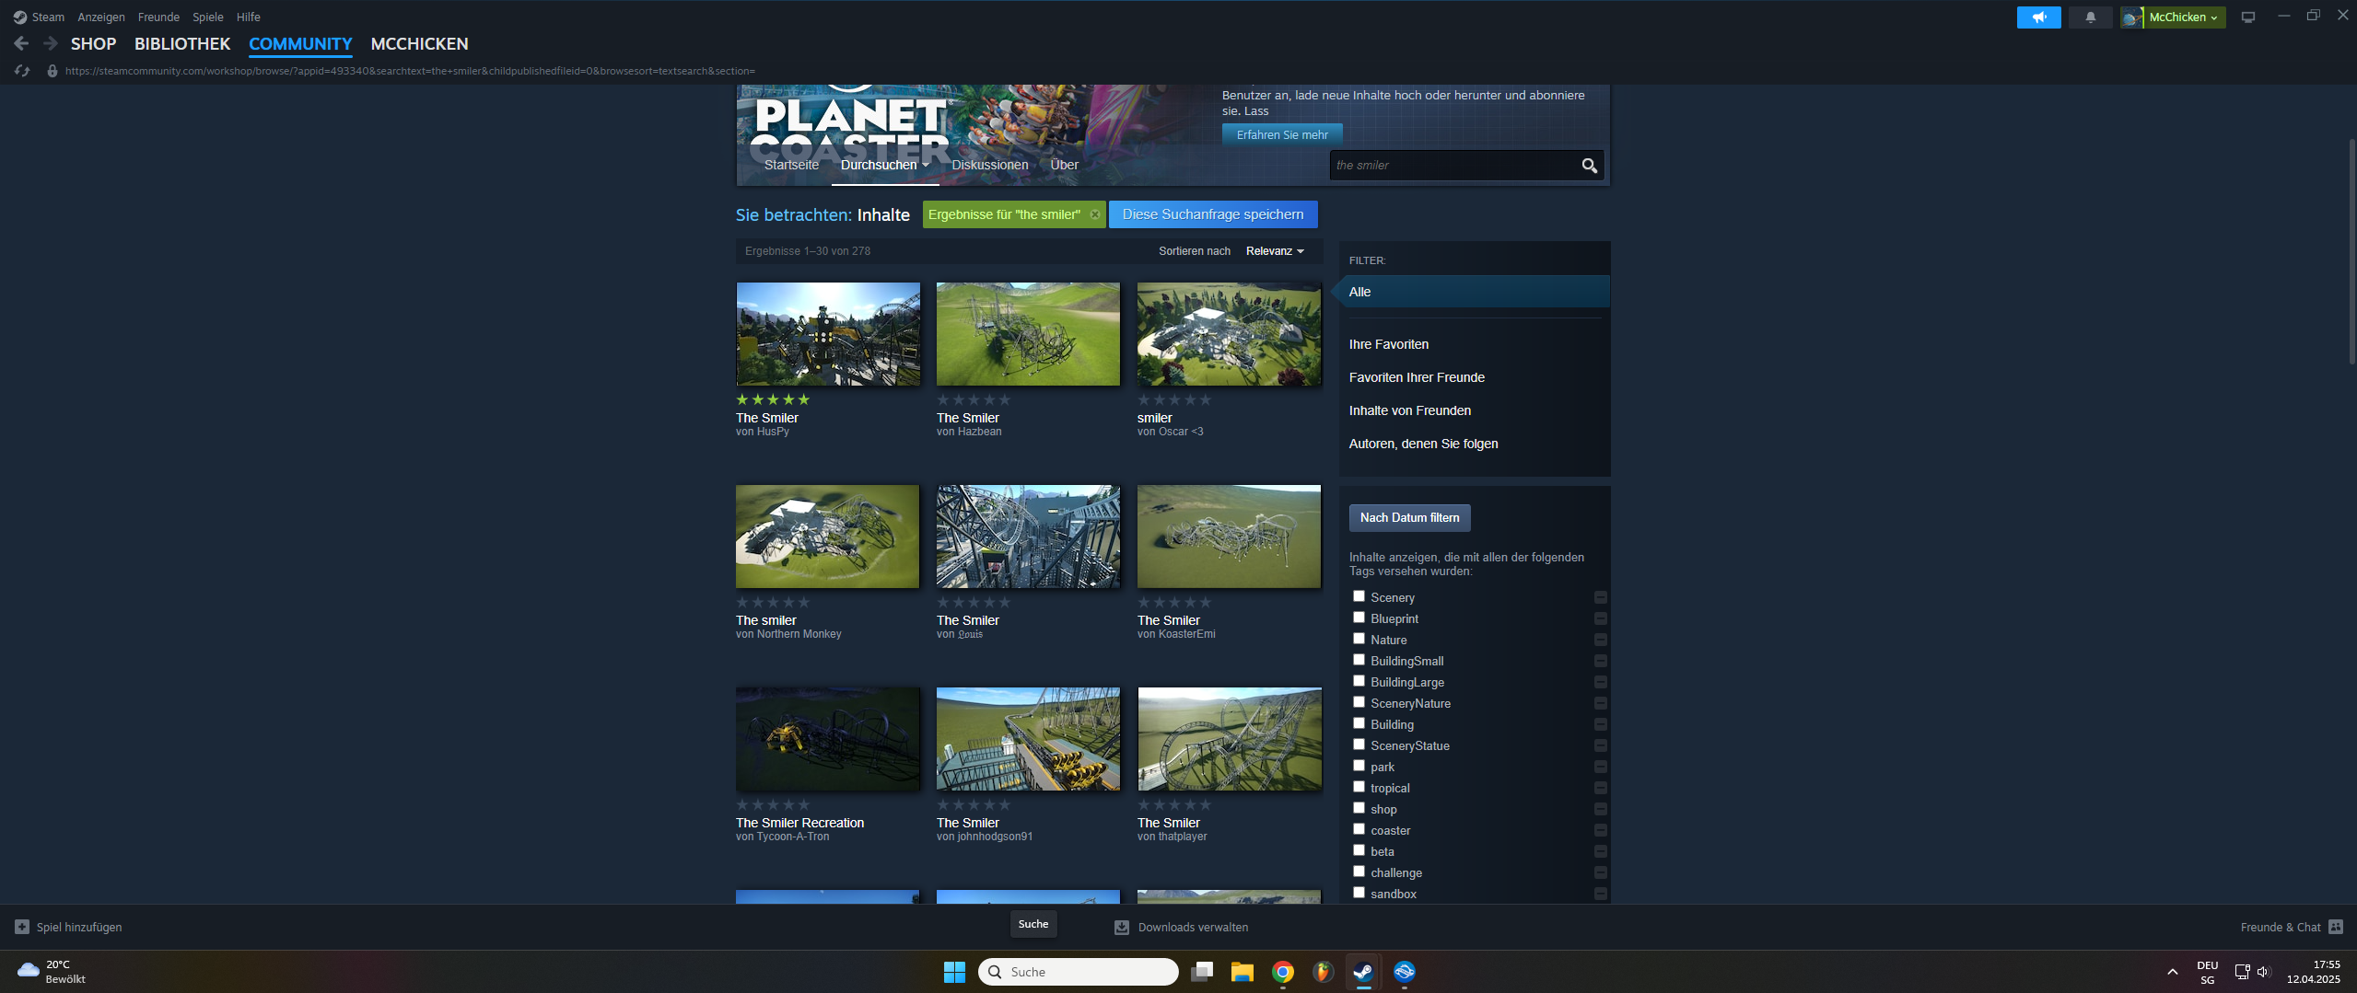Viewport: 2357px width, 993px height.
Task: Open the Freunde & Chat grid icon
Action: coord(2335,927)
